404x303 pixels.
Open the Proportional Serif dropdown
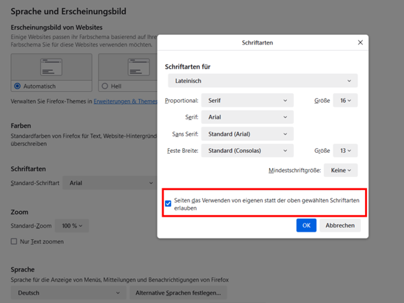pos(247,100)
